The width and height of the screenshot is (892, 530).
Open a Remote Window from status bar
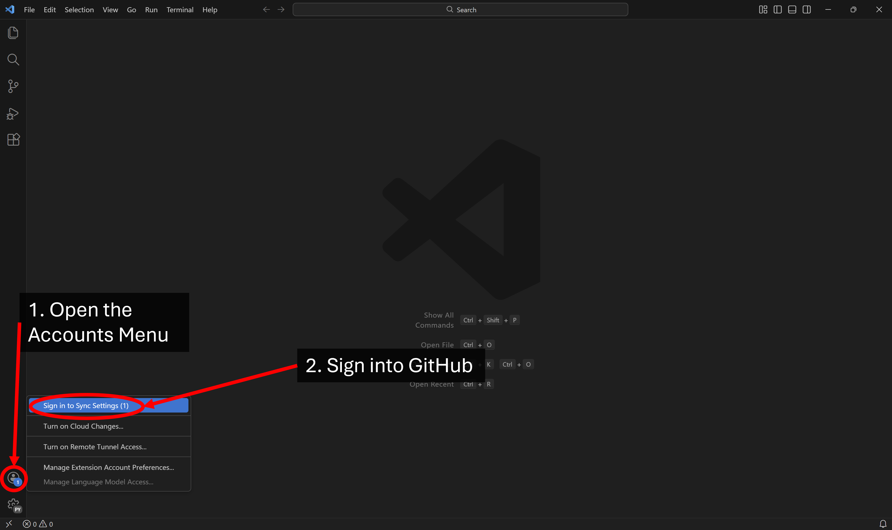(9, 524)
